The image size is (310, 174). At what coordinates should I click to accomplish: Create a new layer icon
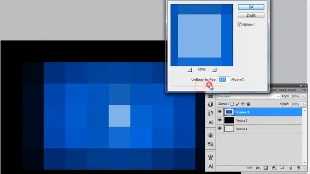tap(290, 168)
